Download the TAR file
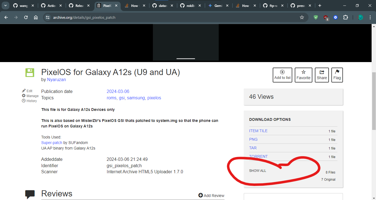Image resolution: width=376 pixels, height=200 pixels. (253, 148)
